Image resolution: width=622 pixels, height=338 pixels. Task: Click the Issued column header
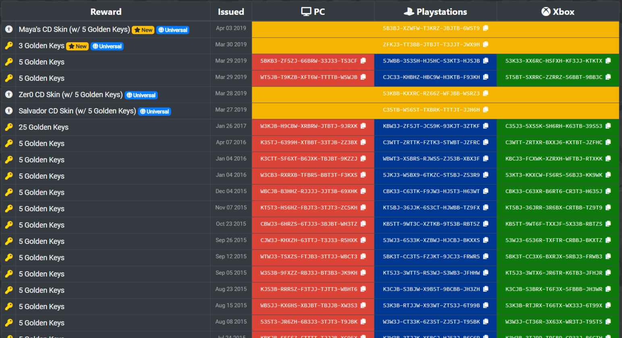tap(231, 12)
